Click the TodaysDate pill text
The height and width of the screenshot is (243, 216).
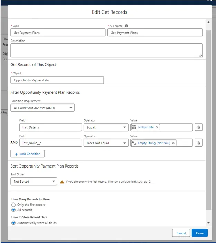(146, 127)
